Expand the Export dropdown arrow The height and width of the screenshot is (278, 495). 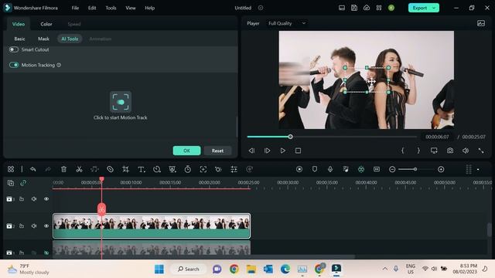click(x=434, y=8)
